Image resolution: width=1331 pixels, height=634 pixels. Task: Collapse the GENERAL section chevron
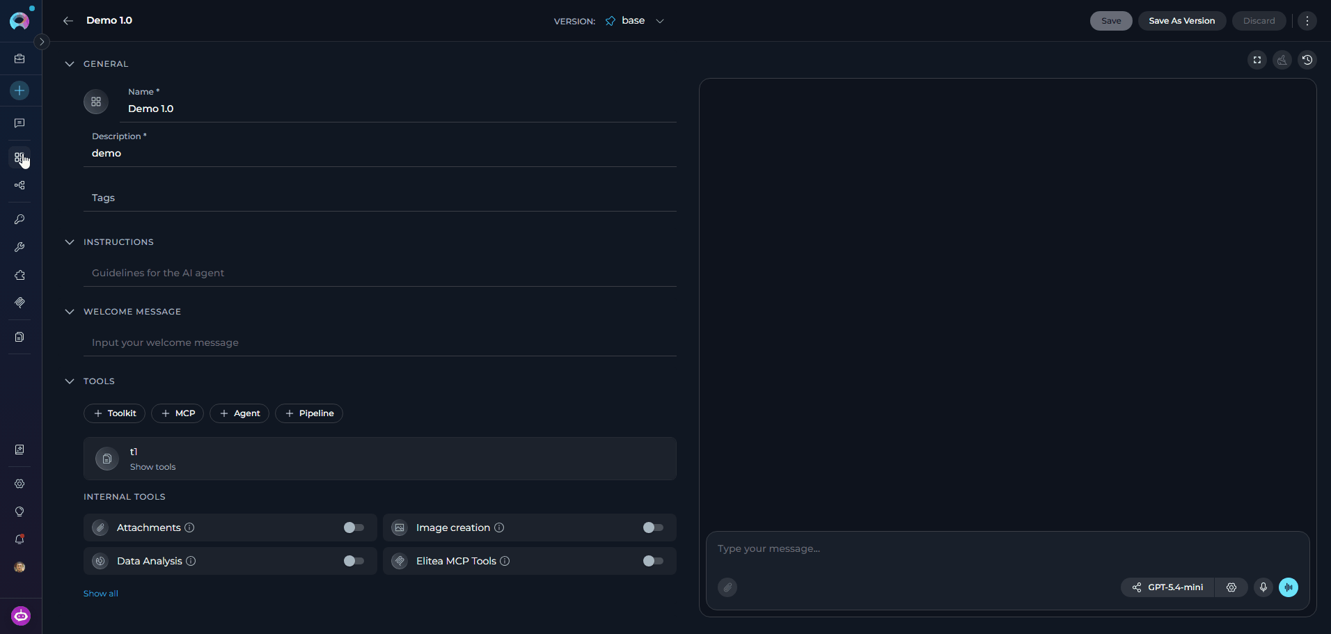click(70, 64)
